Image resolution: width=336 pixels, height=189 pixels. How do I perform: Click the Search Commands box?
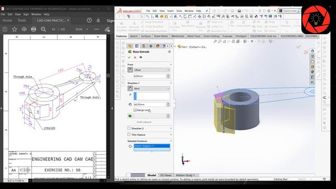290,10
